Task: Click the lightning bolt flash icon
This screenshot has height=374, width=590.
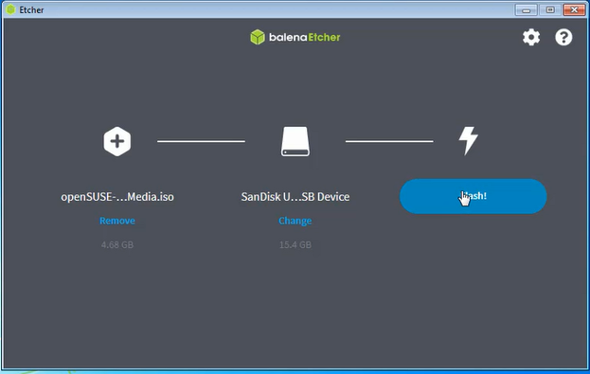Action: [x=469, y=140]
